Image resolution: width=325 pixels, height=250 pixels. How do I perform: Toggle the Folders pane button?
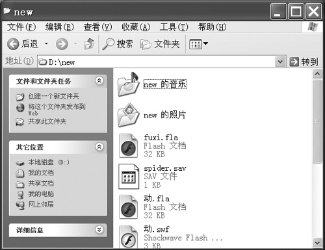click(x=160, y=44)
